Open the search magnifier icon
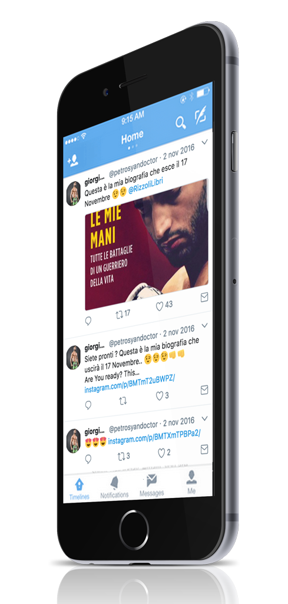The height and width of the screenshot is (604, 288). 181,123
